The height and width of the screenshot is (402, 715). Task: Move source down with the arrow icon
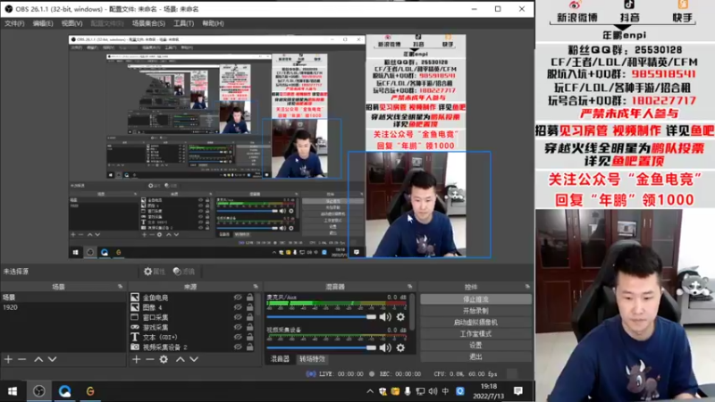click(x=194, y=359)
